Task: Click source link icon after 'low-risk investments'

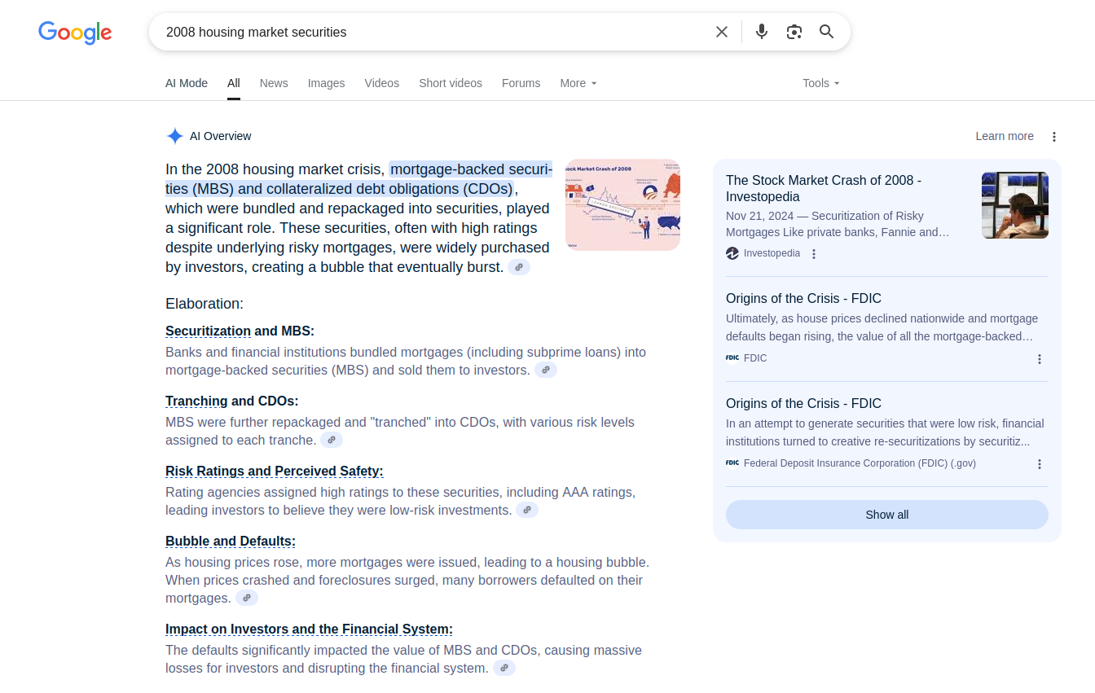Action: coord(527,510)
